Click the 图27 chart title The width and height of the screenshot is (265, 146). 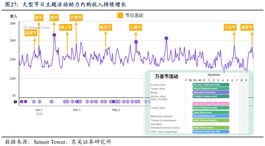coord(66,5)
